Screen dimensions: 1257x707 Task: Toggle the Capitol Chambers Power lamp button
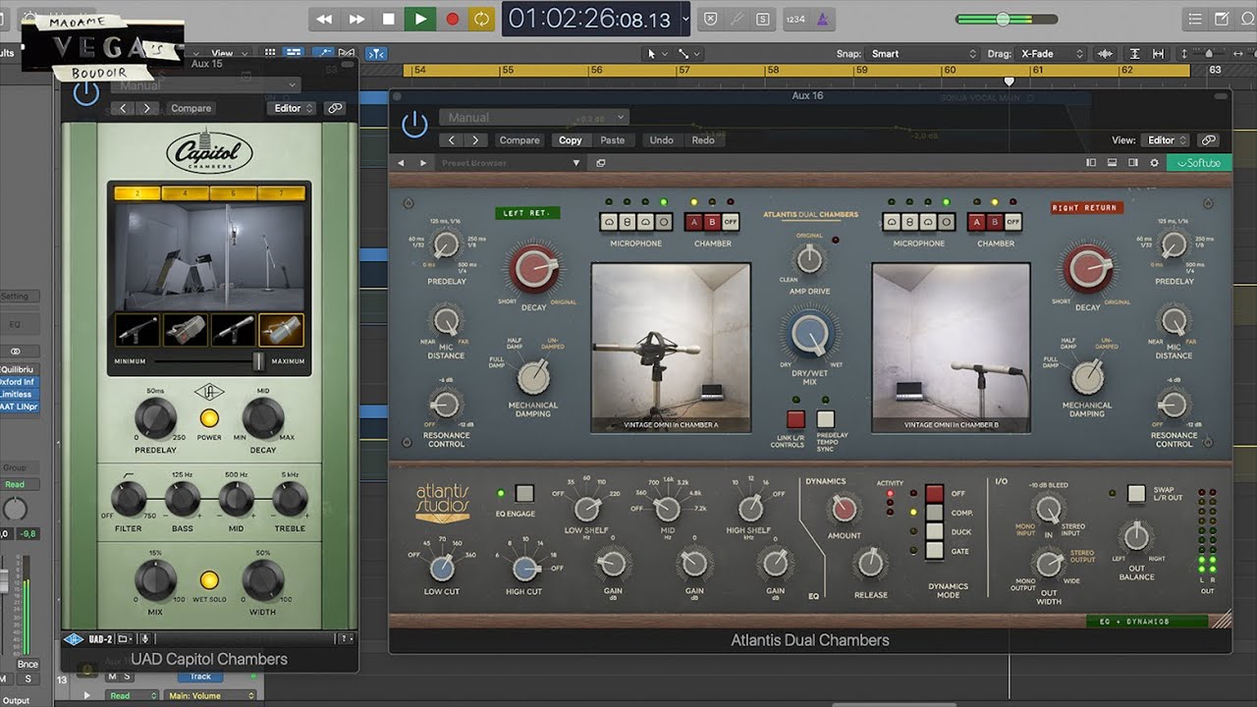tap(209, 418)
